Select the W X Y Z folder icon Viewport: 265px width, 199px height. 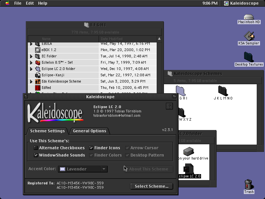181,112
